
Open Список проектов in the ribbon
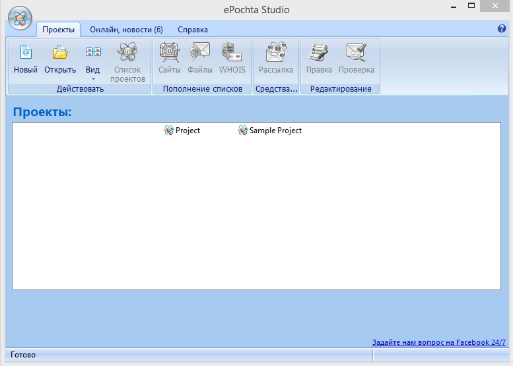[127, 62]
